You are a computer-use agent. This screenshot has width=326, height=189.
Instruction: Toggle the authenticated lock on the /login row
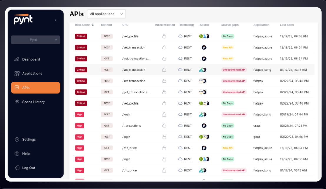coord(164,114)
